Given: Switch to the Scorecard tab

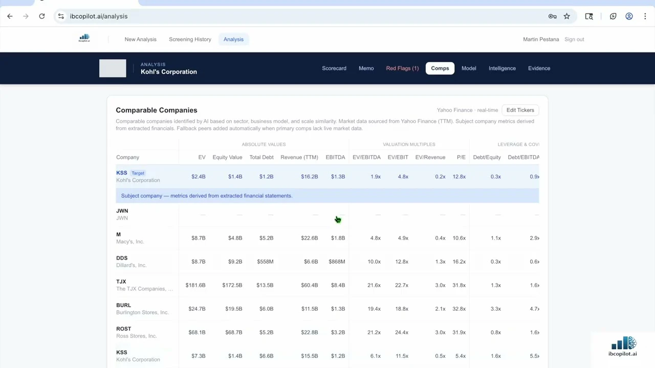Looking at the screenshot, I should (x=334, y=68).
